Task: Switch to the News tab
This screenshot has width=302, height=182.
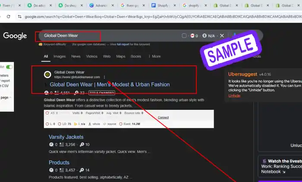Action: pyautogui.click(x=76, y=56)
